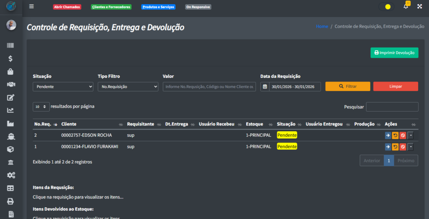Open the gears settings icon in the sidebar

coord(10,175)
